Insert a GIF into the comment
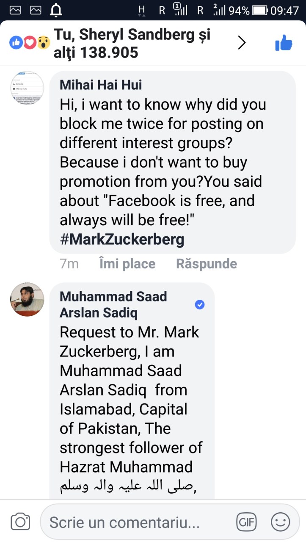This screenshot has width=306, height=544. (247, 522)
